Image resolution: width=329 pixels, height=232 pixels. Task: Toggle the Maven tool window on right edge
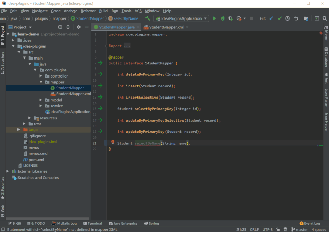pyautogui.click(x=326, y=33)
